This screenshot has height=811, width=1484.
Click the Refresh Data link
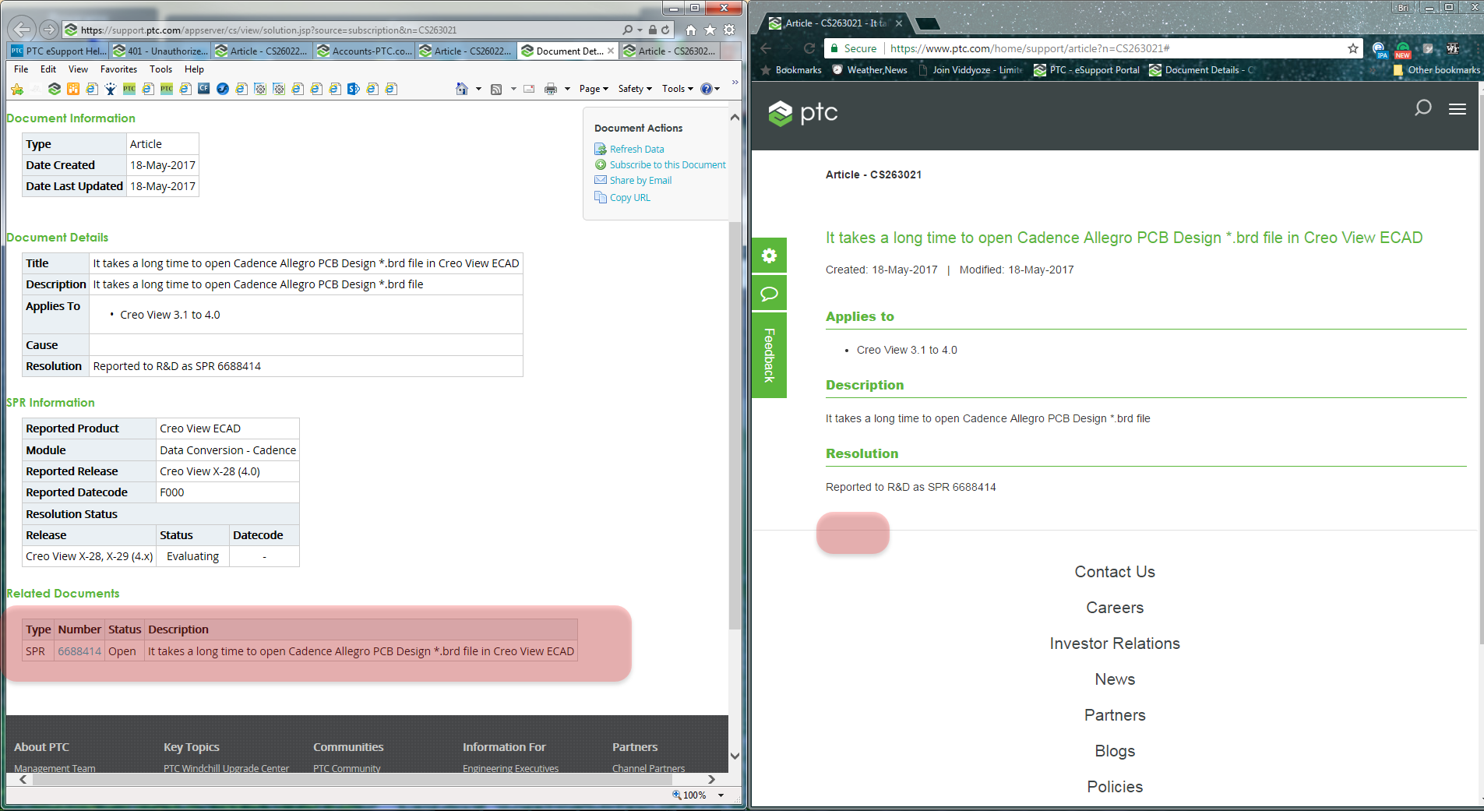click(x=636, y=149)
